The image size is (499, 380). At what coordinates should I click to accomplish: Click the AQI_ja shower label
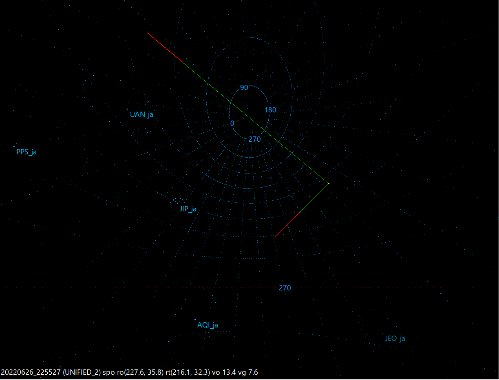208,325
